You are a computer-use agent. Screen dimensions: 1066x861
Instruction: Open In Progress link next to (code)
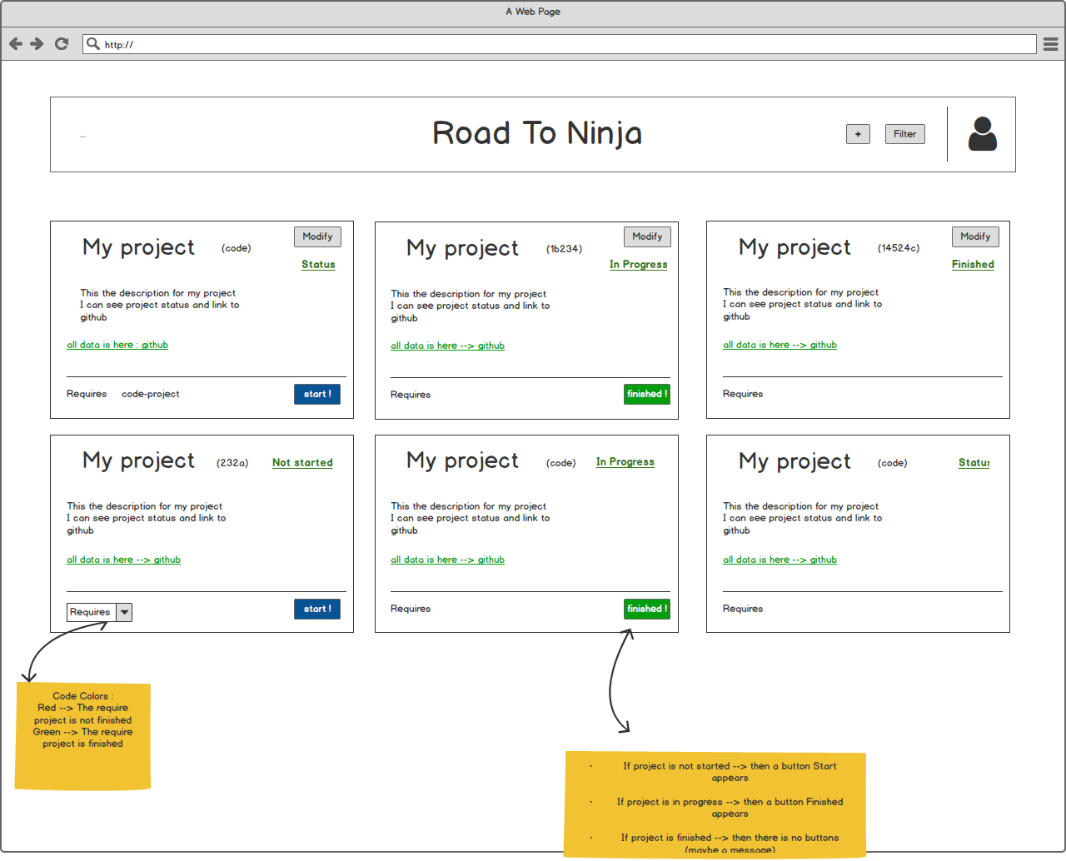625,462
